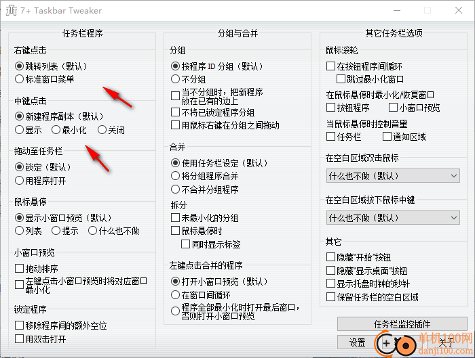This screenshot has width=475, height=358.
Task: Enable 任务栏 volume control checkbox
Action: (x=331, y=137)
